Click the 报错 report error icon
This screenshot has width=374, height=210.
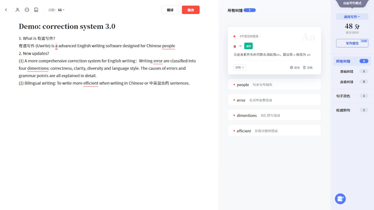[291, 68]
